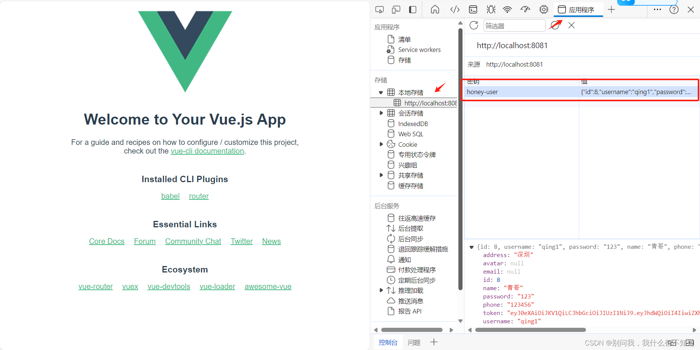700x350 pixels.
Task: Open the 存储 item under 应用程序
Action: 404,60
